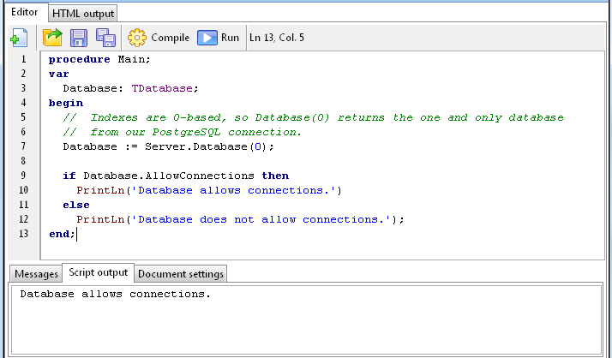Click the Run label text
The width and height of the screenshot is (612, 358).
tap(230, 38)
